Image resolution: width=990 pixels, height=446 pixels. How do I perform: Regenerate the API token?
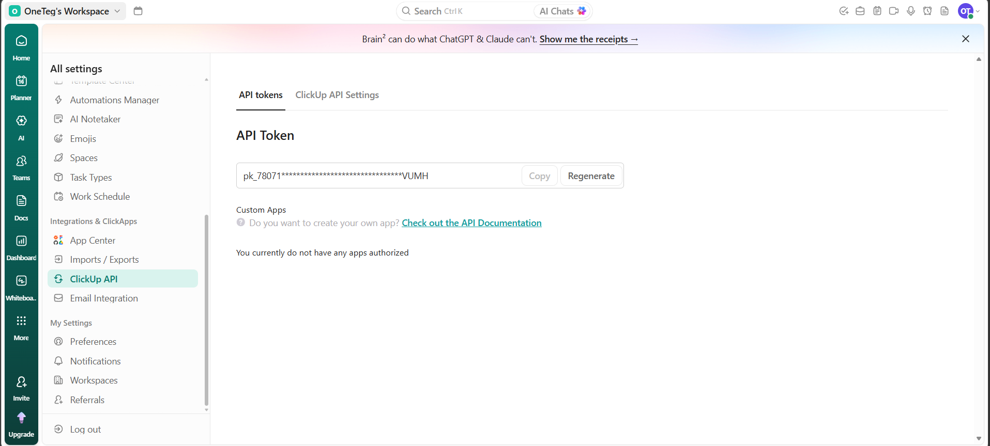click(591, 176)
